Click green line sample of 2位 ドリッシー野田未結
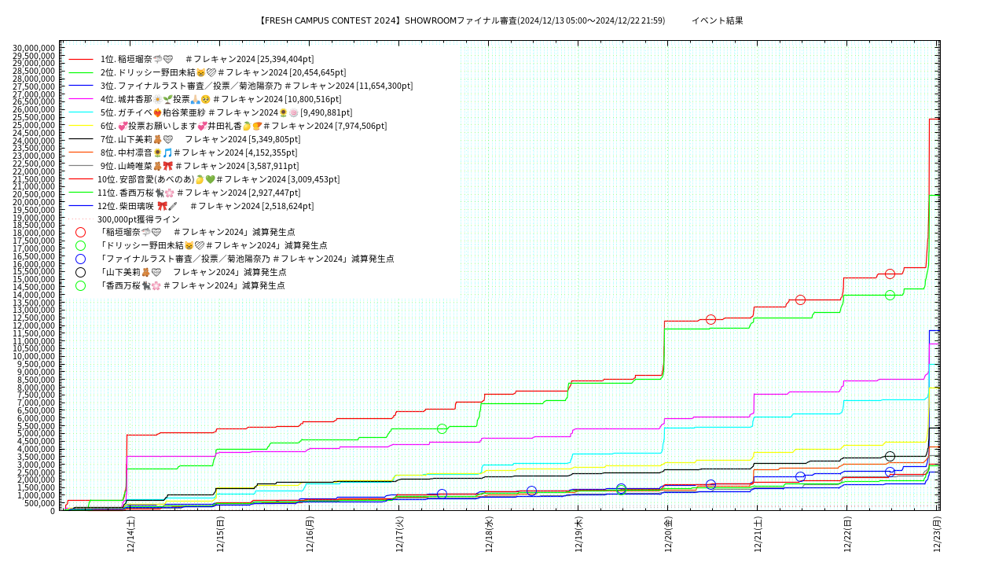Image resolution: width=1006 pixels, height=566 pixels. pos(80,72)
